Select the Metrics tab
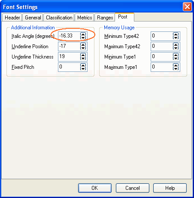This screenshot has width=194, height=198. pyautogui.click(x=85, y=18)
